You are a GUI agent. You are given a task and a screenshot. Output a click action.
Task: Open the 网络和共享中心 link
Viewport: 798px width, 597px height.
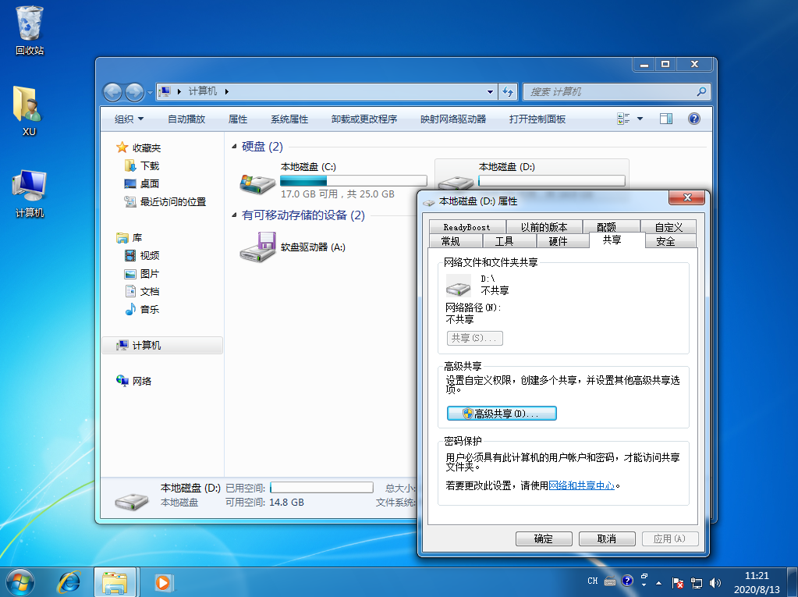click(x=582, y=485)
